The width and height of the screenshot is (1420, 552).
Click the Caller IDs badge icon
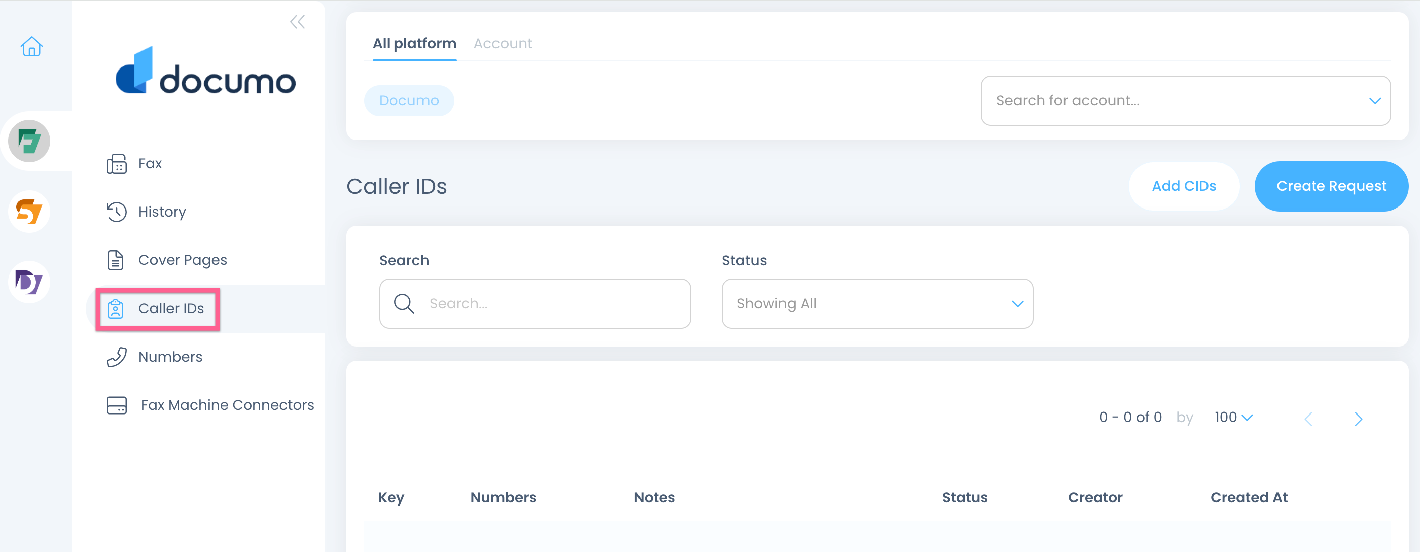tap(116, 309)
